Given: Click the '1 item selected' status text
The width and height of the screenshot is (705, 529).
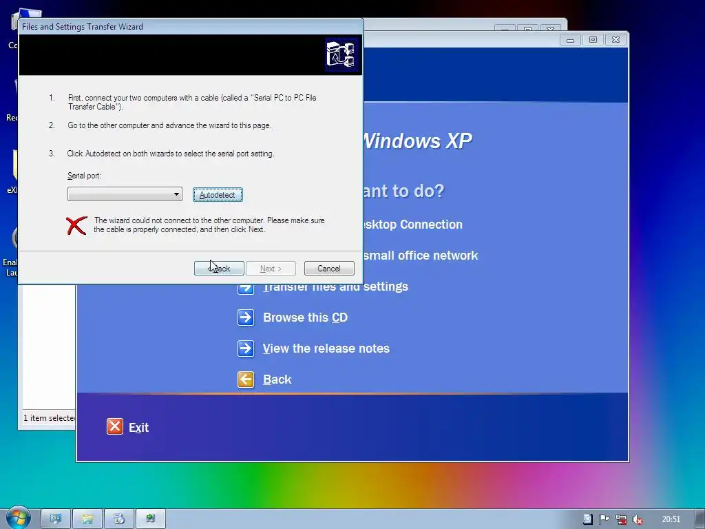Looking at the screenshot, I should point(50,418).
